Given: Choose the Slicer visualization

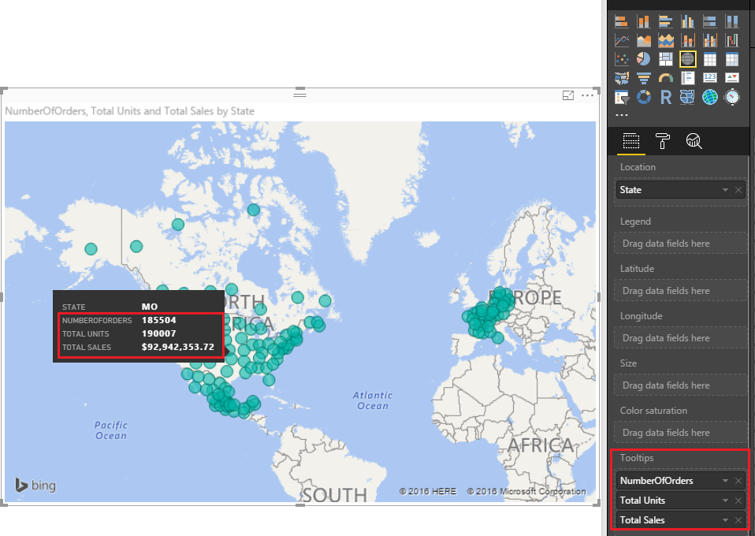Looking at the screenshot, I should click(x=621, y=97).
